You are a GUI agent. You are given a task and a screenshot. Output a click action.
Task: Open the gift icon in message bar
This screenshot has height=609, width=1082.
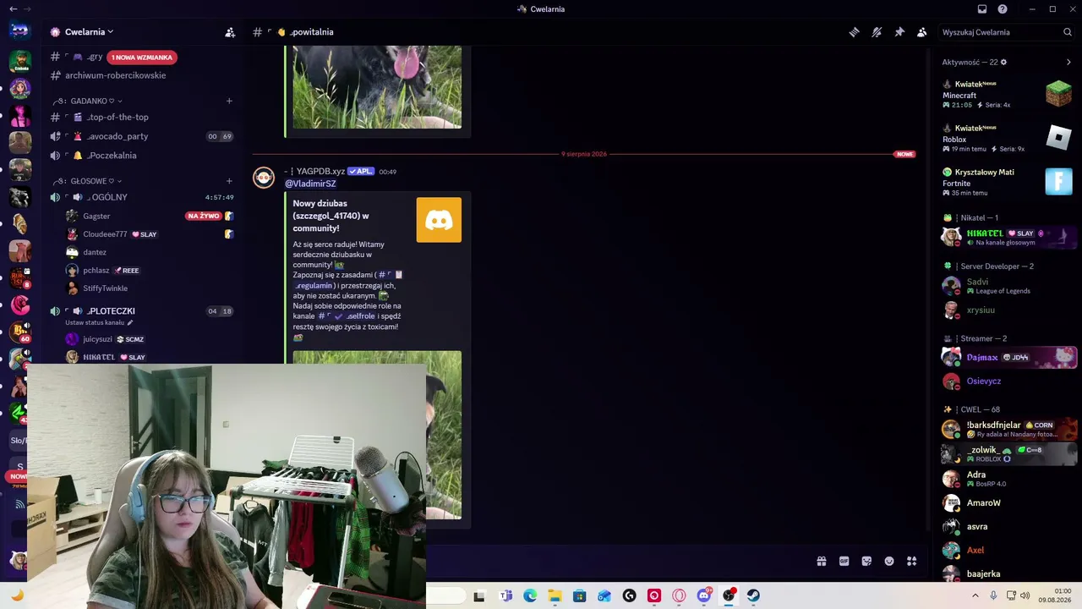(821, 561)
